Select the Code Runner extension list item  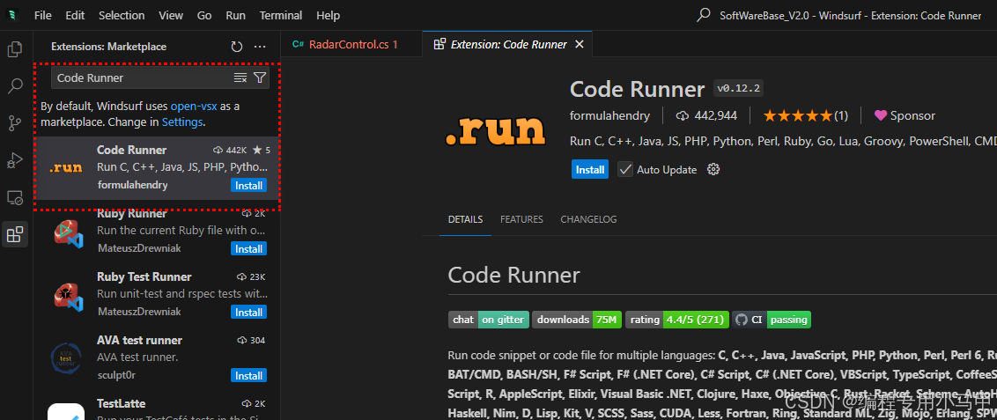pos(157,168)
